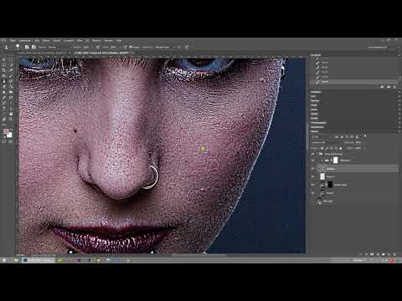Screen dimensions: 402x301
Task: Delete layer using trash icon
Action: [394, 254]
